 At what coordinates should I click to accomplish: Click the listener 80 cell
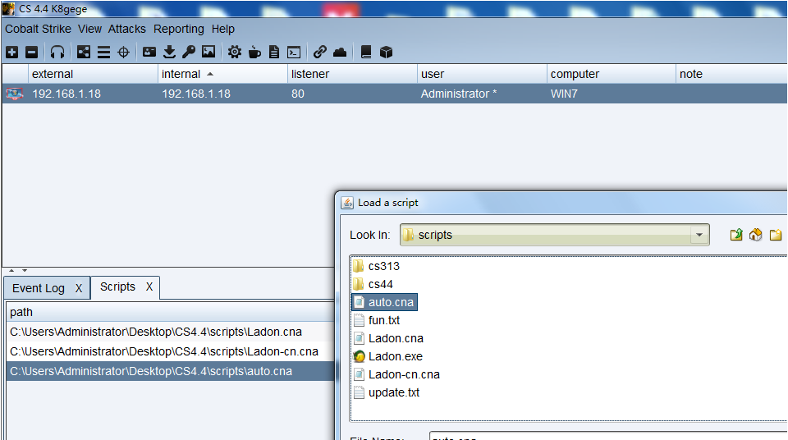[352, 94]
